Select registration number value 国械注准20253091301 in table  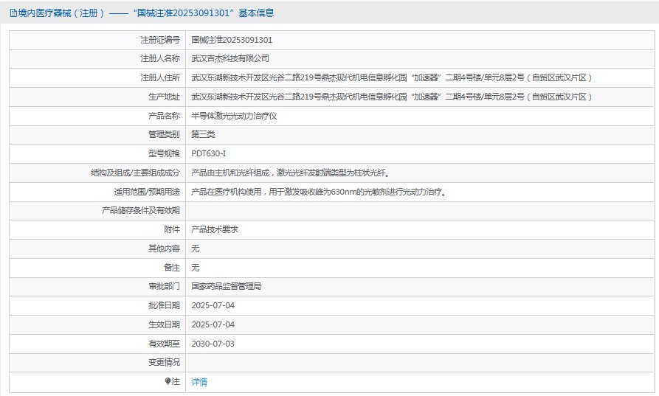232,40
